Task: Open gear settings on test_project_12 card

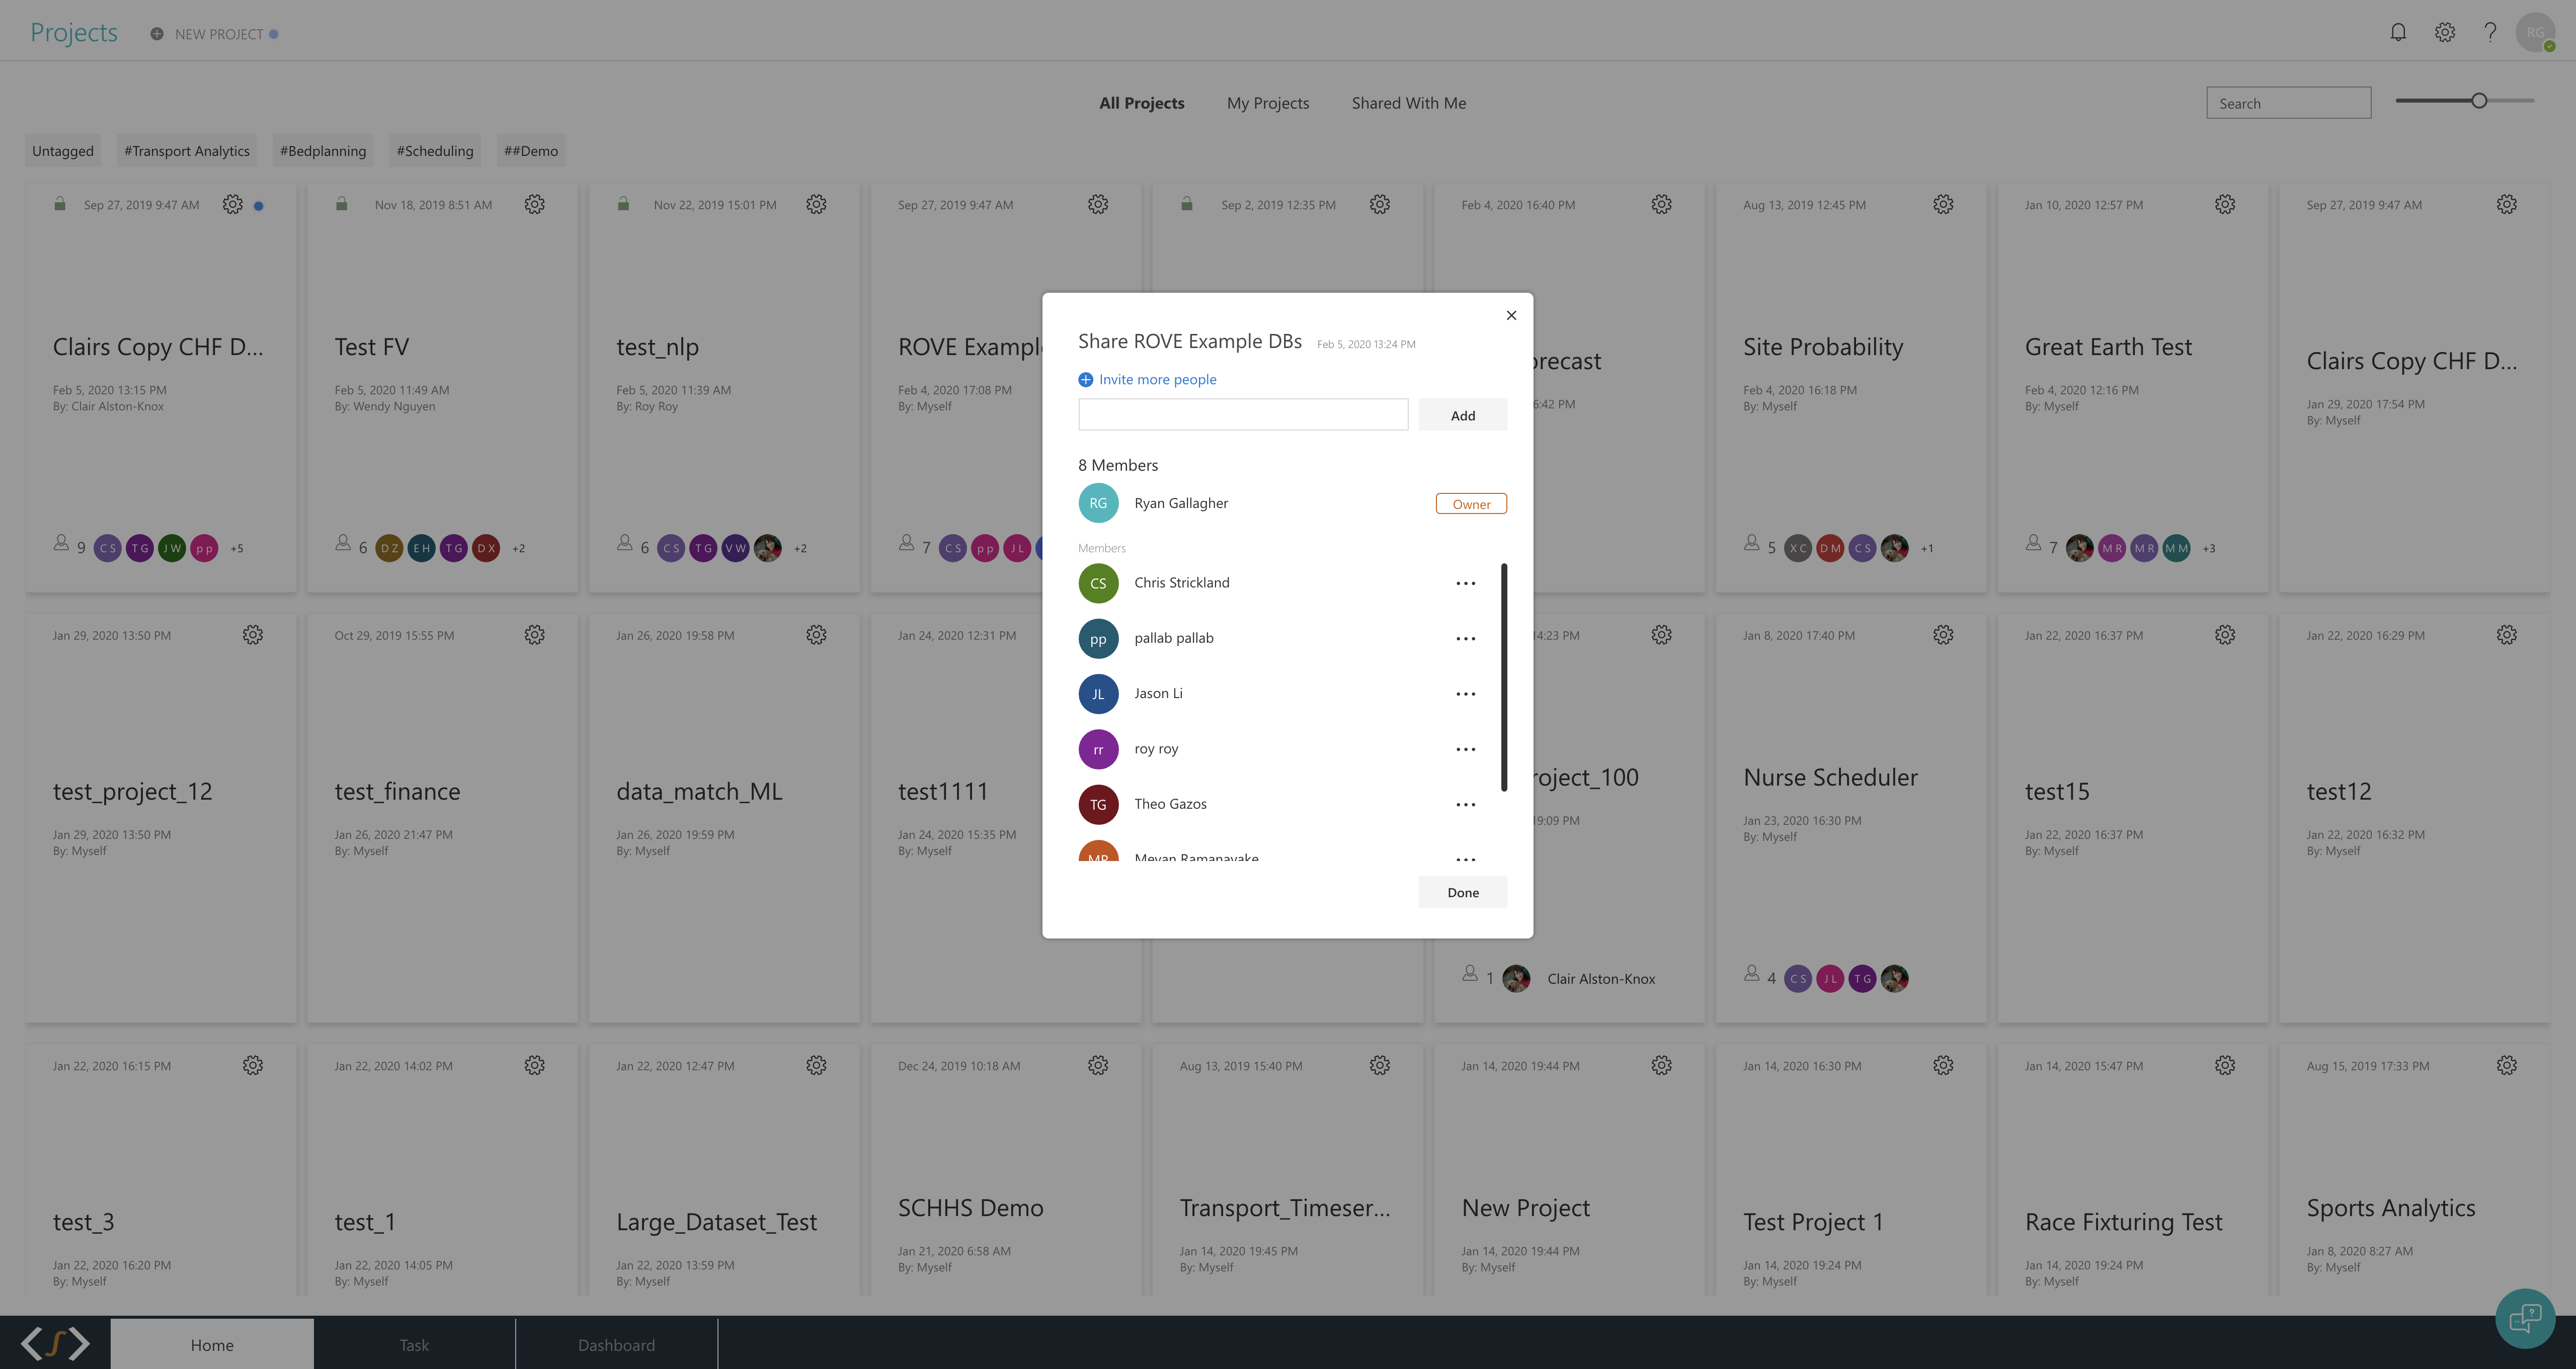Action: coord(253,635)
